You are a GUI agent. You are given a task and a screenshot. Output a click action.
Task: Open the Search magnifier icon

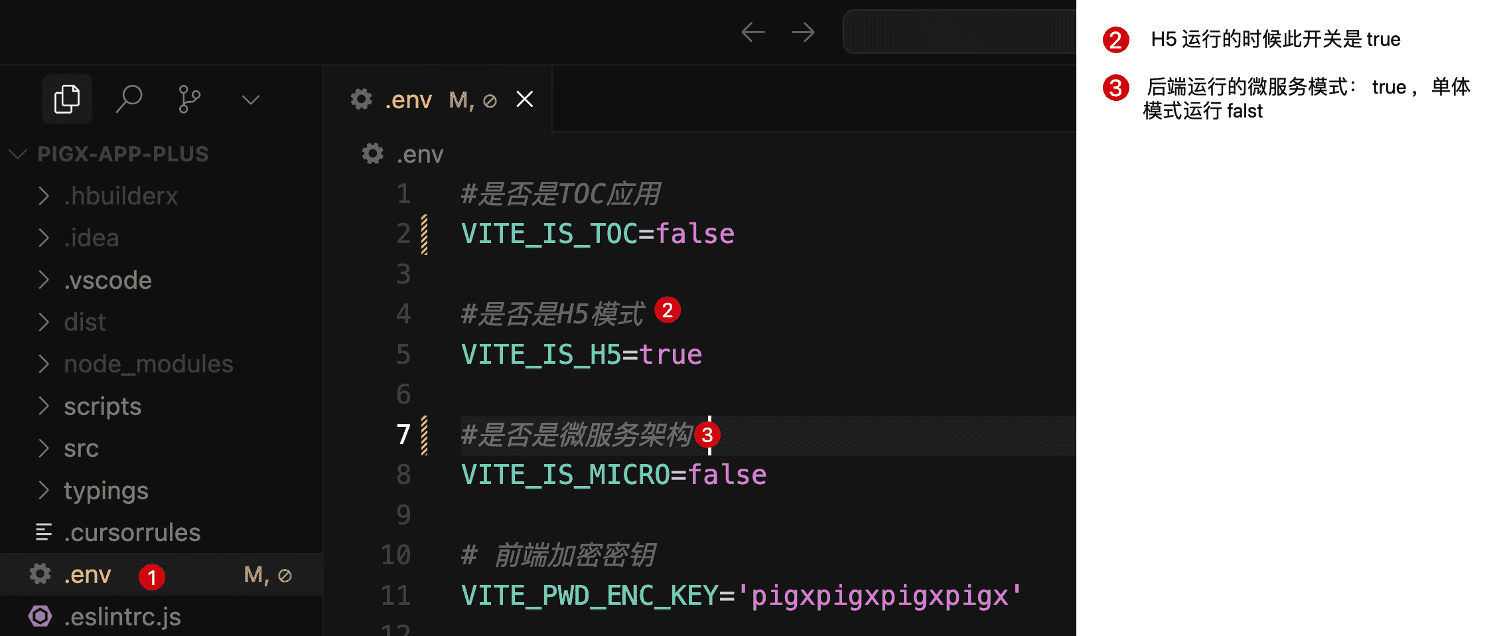click(x=129, y=100)
